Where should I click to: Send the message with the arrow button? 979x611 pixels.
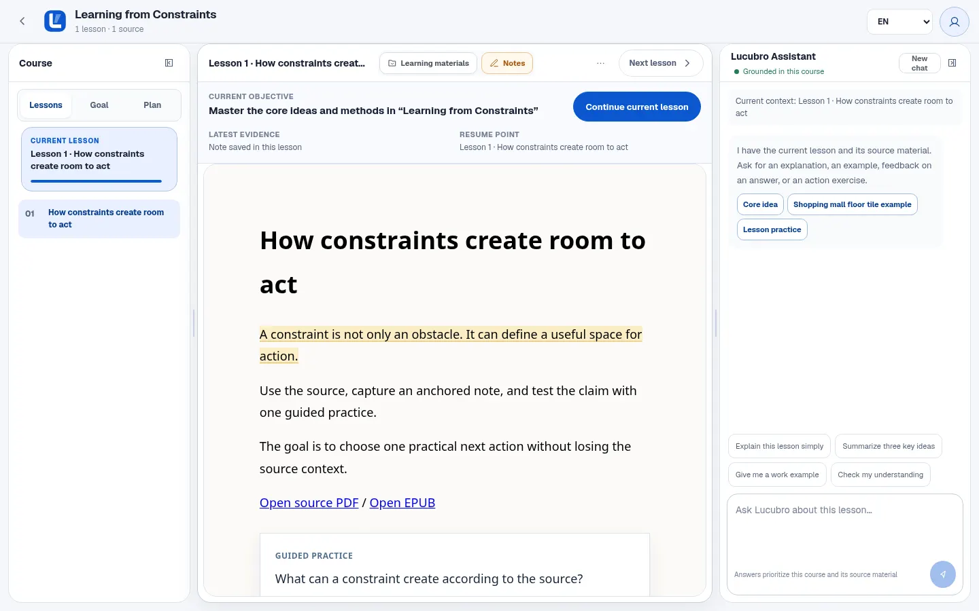click(x=943, y=574)
